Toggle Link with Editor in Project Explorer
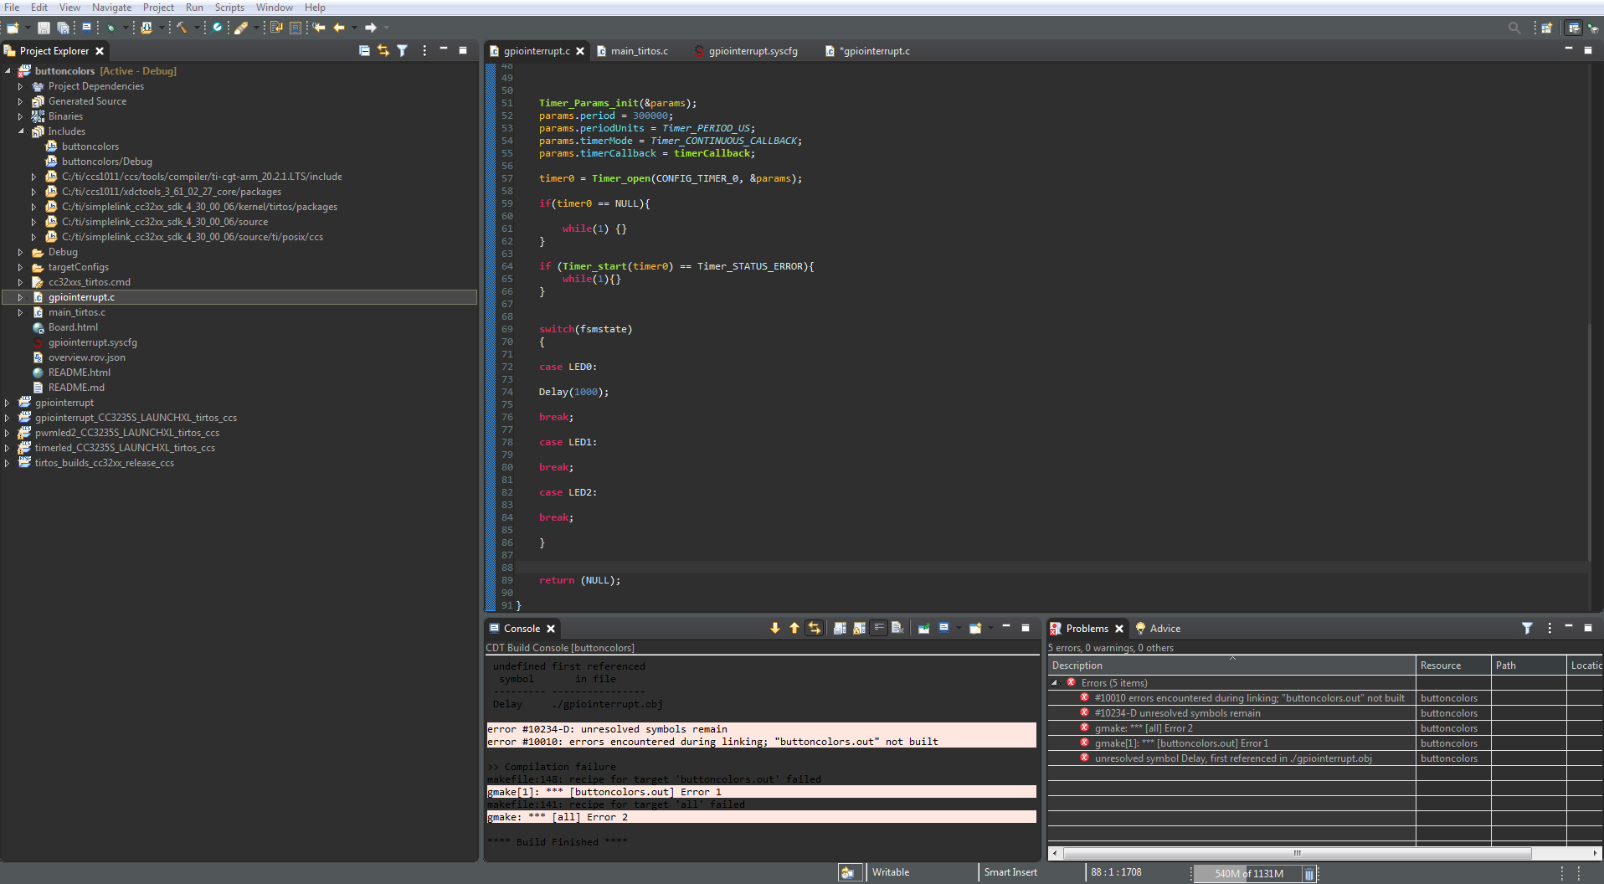The image size is (1604, 884). [x=383, y=51]
